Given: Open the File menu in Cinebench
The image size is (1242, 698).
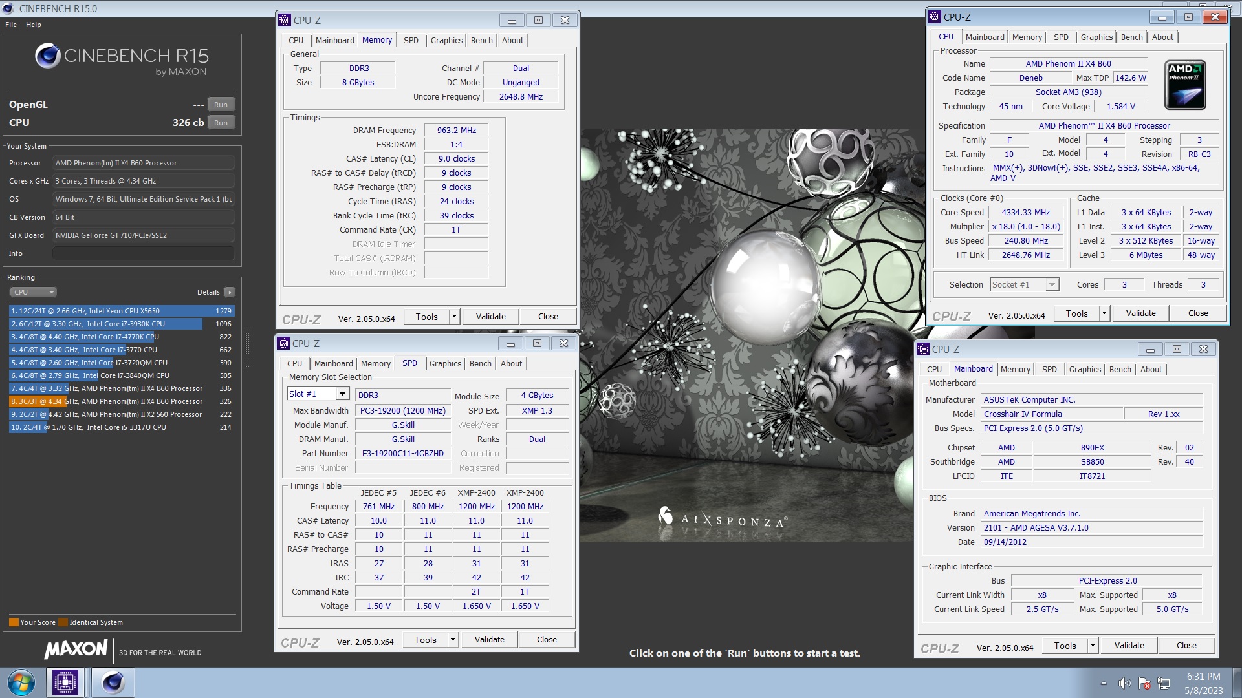Looking at the screenshot, I should pos(11,25).
